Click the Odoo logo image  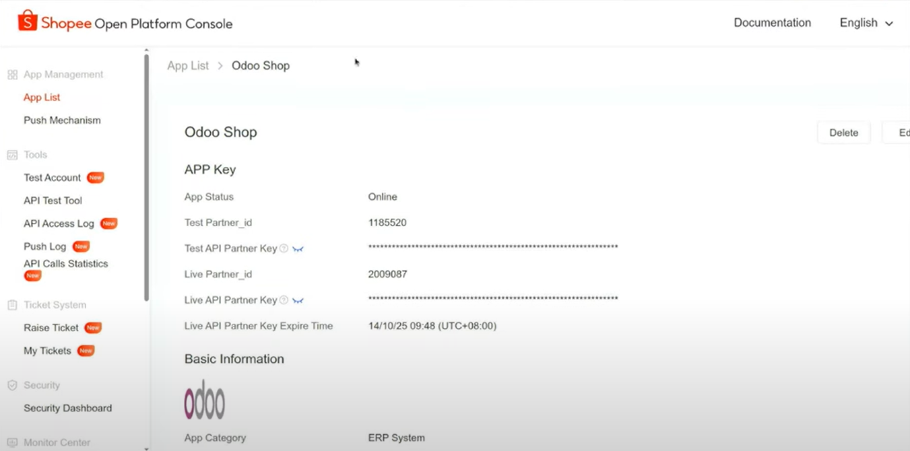click(204, 399)
